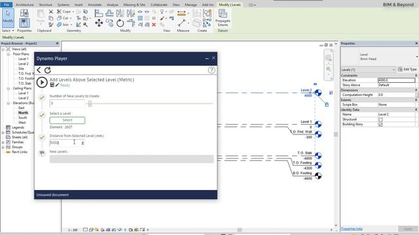Screen dimensions: 419x235
Task: Select the Modify tool in the ribbon
Action: coord(8,18)
